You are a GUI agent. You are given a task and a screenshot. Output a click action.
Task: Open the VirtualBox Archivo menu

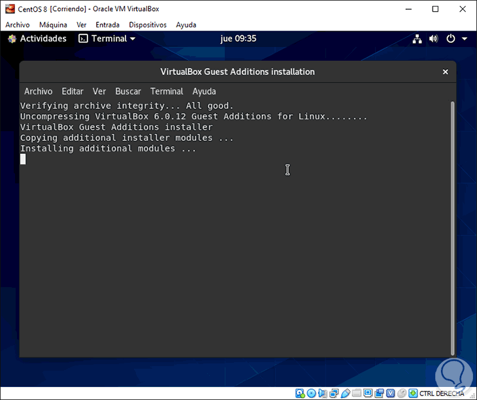pyautogui.click(x=18, y=25)
